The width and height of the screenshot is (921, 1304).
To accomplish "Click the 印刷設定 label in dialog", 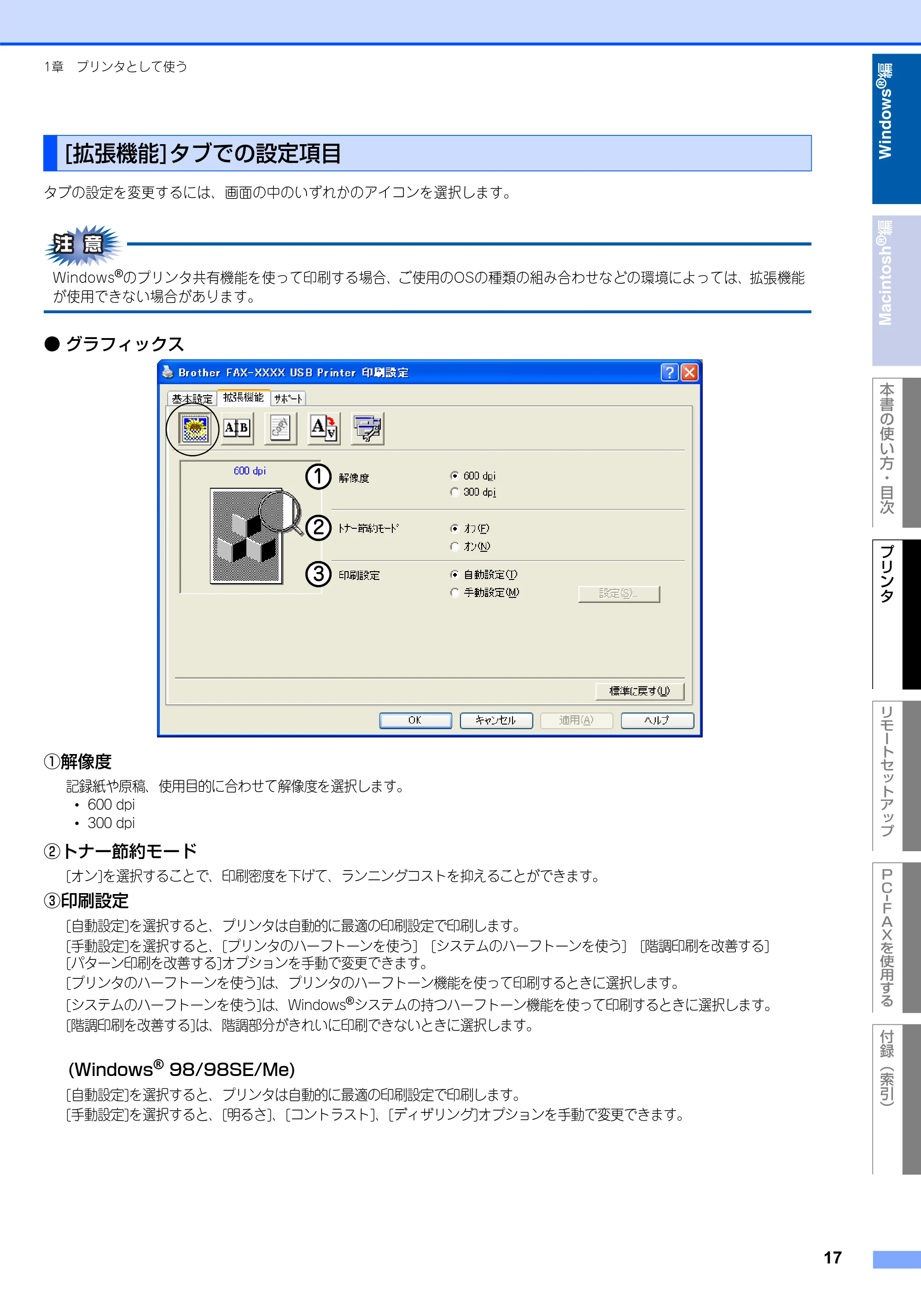I will click(359, 575).
